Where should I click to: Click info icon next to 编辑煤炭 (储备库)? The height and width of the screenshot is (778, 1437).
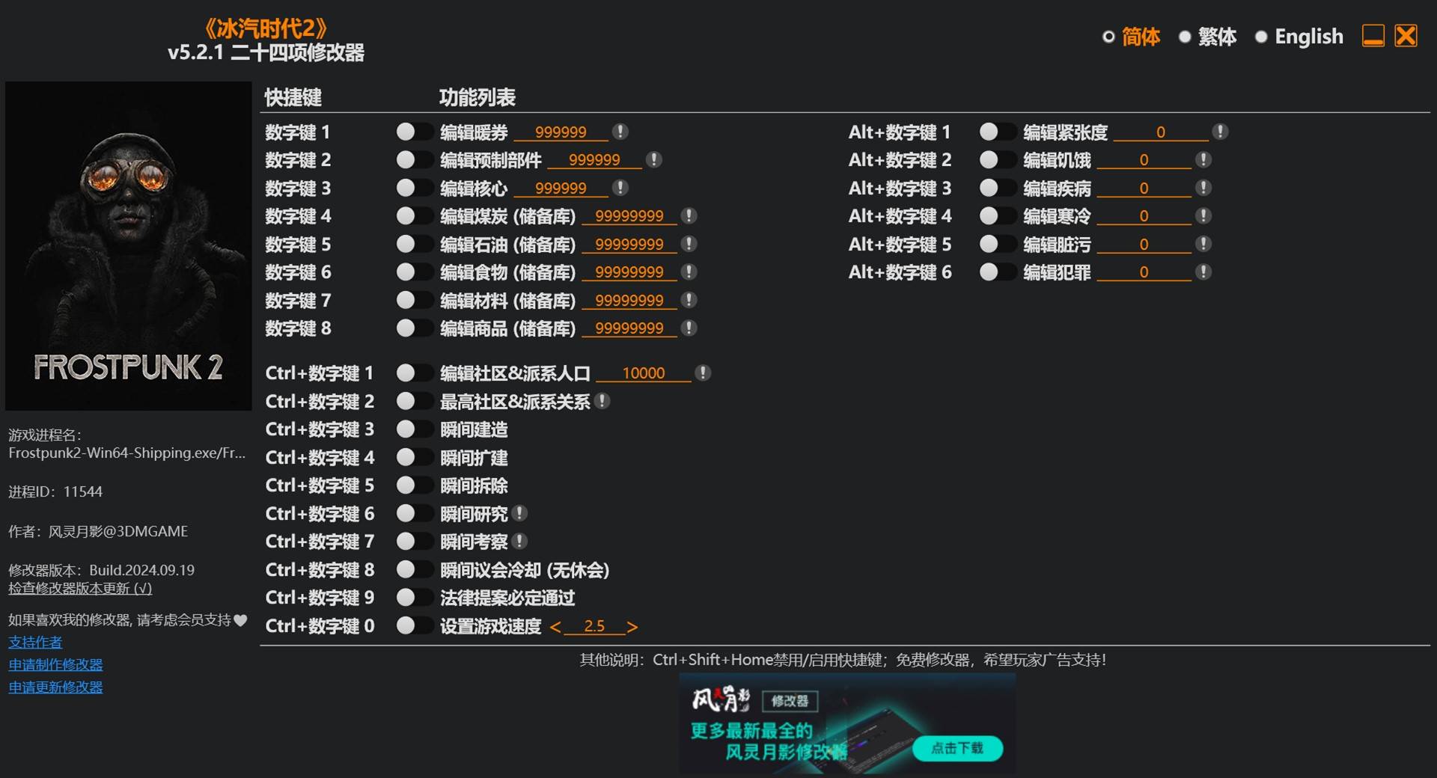click(689, 215)
